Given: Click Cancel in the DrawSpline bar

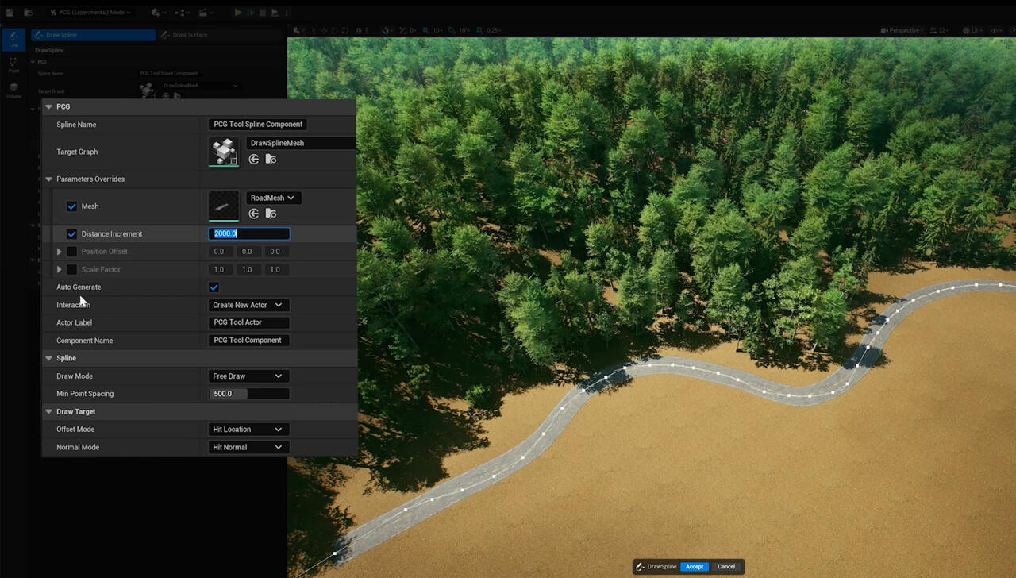Looking at the screenshot, I should (726, 567).
